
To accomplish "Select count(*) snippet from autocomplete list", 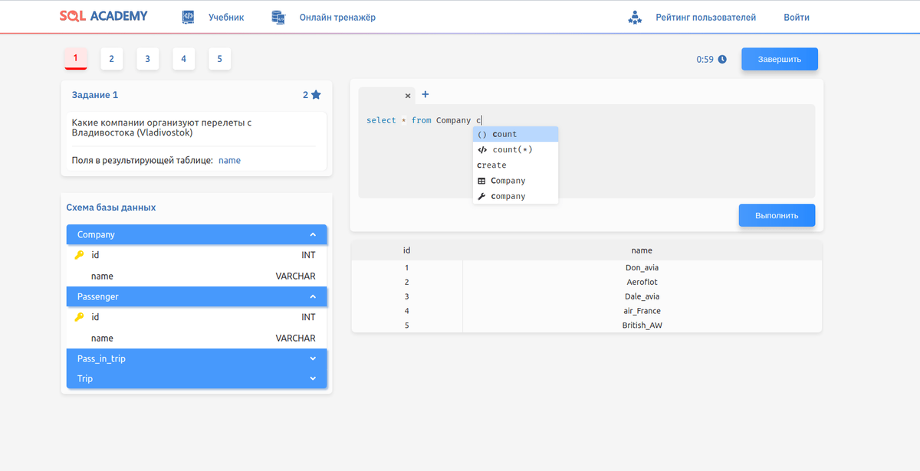I will pyautogui.click(x=515, y=149).
